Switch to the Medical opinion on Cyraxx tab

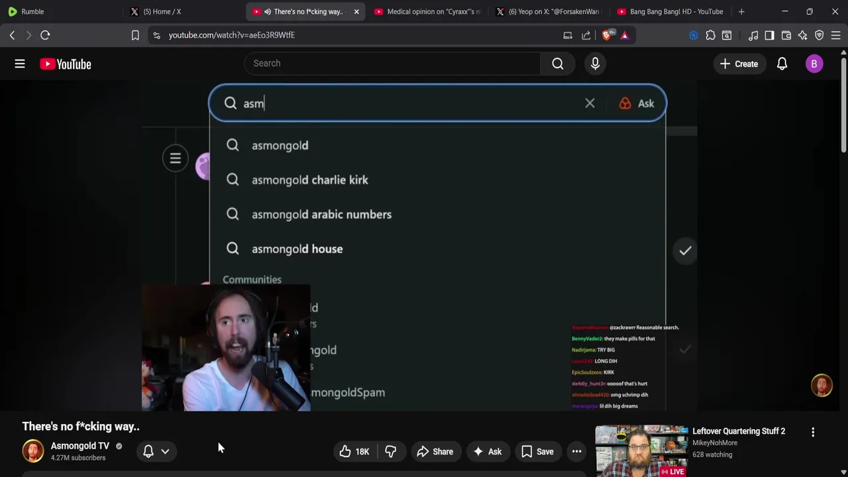(x=427, y=11)
